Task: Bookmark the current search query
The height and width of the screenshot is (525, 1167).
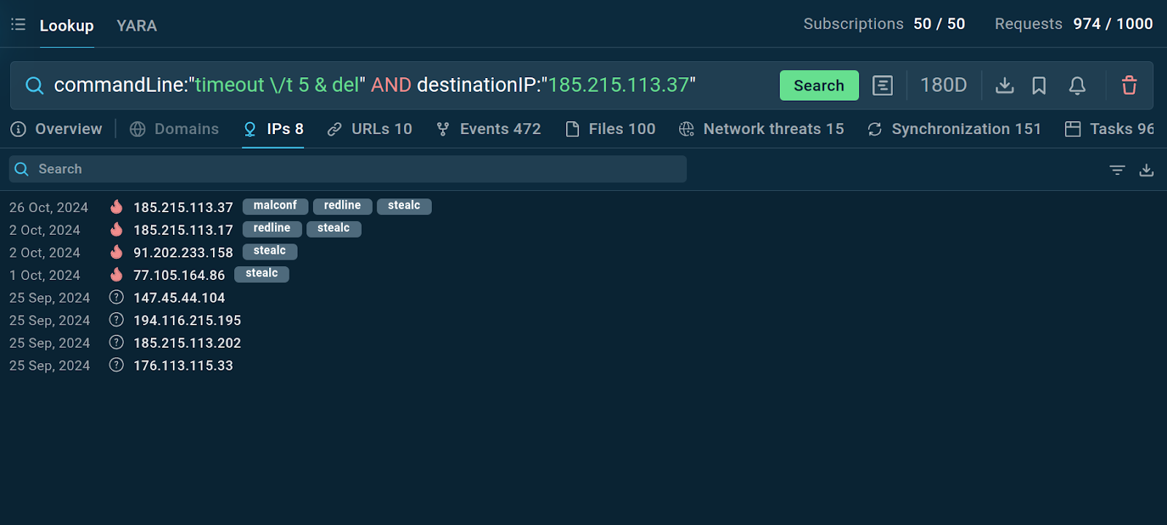Action: [1039, 85]
